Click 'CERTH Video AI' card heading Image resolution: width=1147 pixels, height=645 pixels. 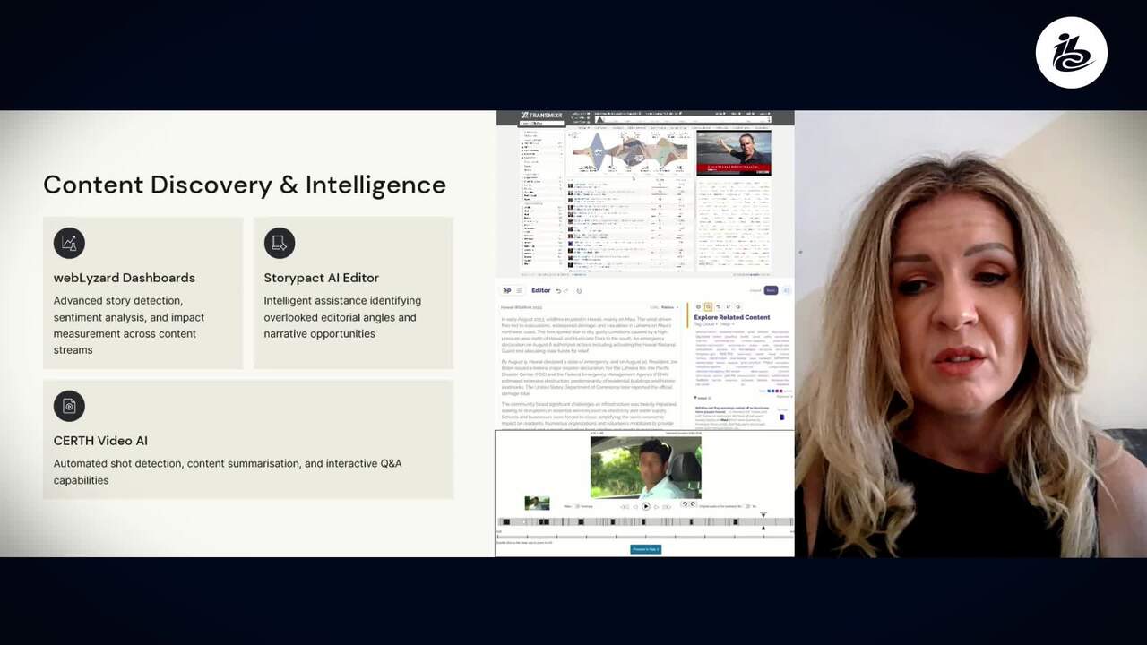point(100,441)
